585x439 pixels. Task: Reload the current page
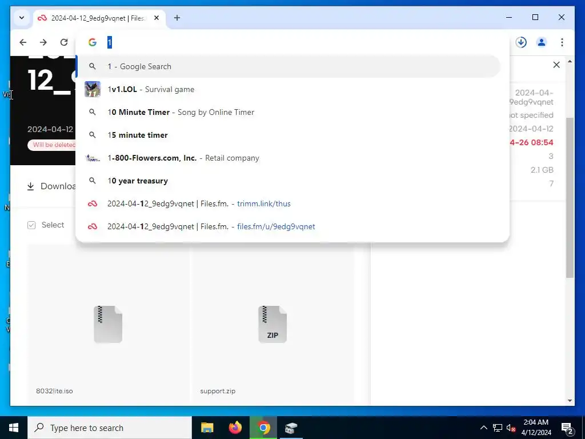64,42
